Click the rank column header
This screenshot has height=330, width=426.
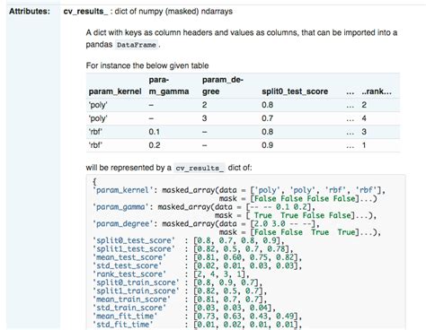377,91
